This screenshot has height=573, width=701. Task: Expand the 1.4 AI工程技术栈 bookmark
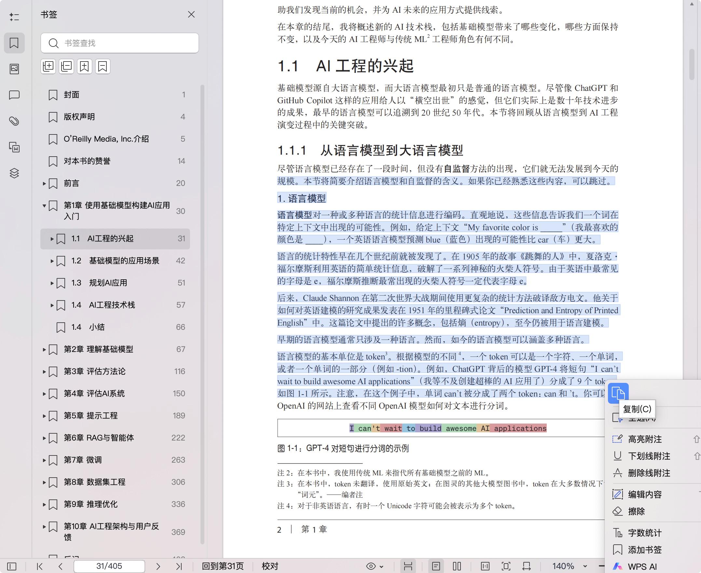point(52,305)
